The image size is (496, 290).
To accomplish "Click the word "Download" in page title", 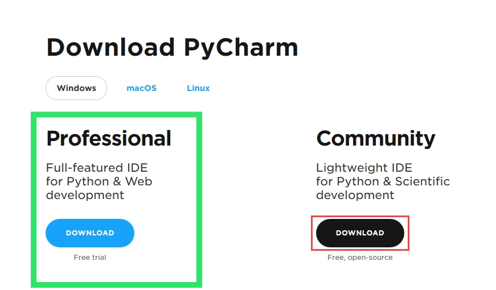I will [x=110, y=47].
